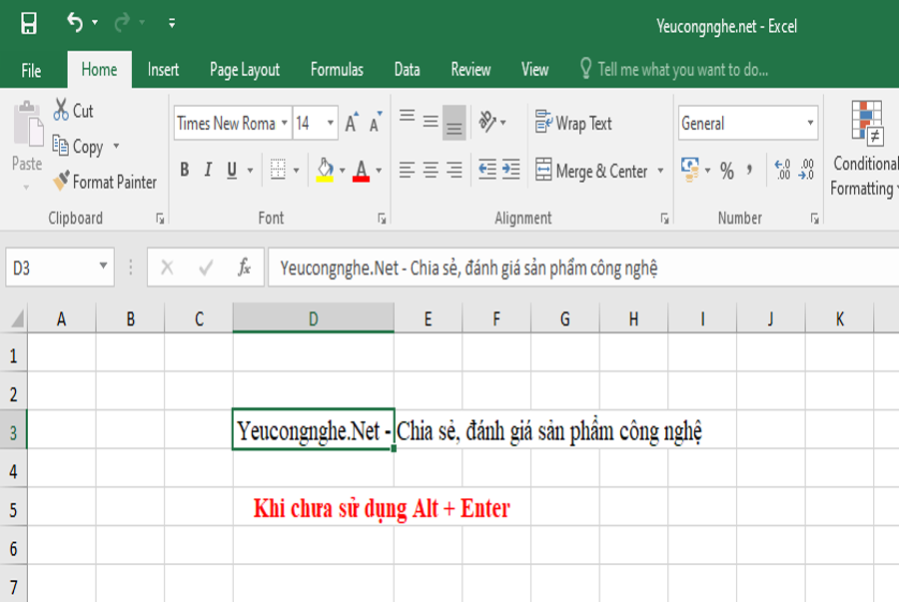Click the Insert Function fx icon
Screen dimensions: 899x602
[245, 267]
